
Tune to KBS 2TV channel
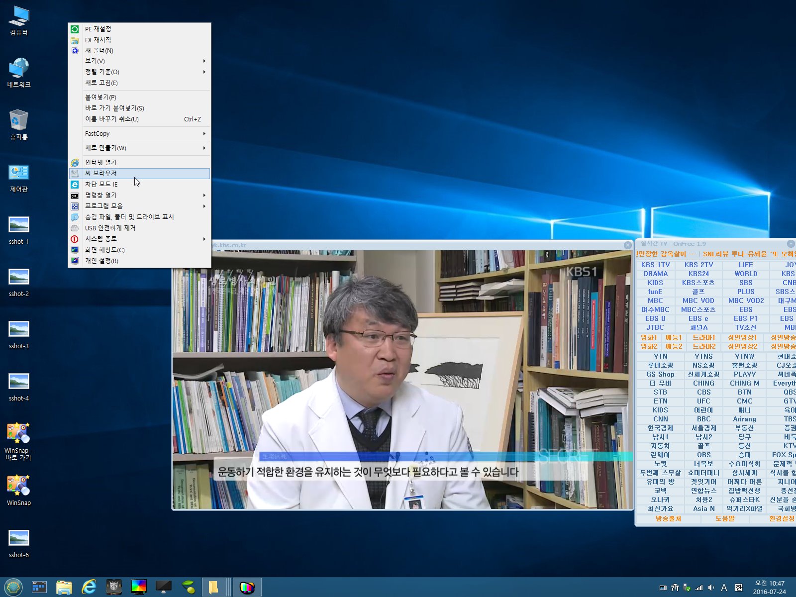pos(698,265)
